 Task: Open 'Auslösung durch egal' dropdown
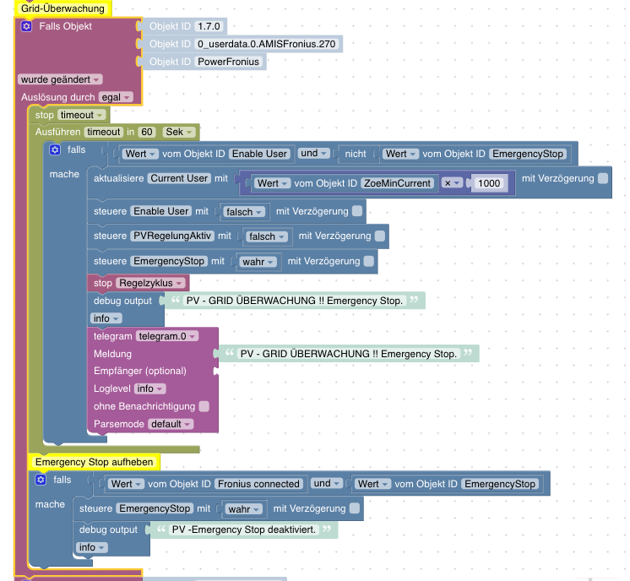click(x=116, y=97)
